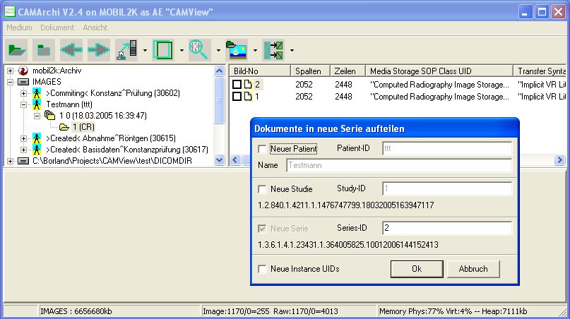The width and height of the screenshot is (570, 319).
Task: Tick the checkbox for image row 2
Action: tap(237, 84)
